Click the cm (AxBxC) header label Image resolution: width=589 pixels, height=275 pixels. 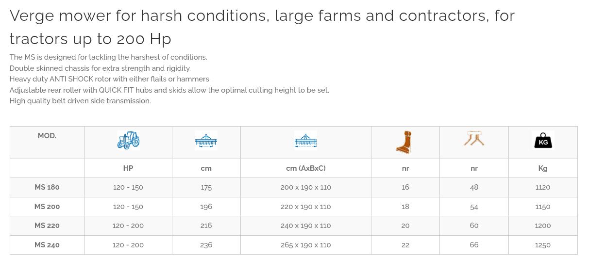(x=305, y=168)
